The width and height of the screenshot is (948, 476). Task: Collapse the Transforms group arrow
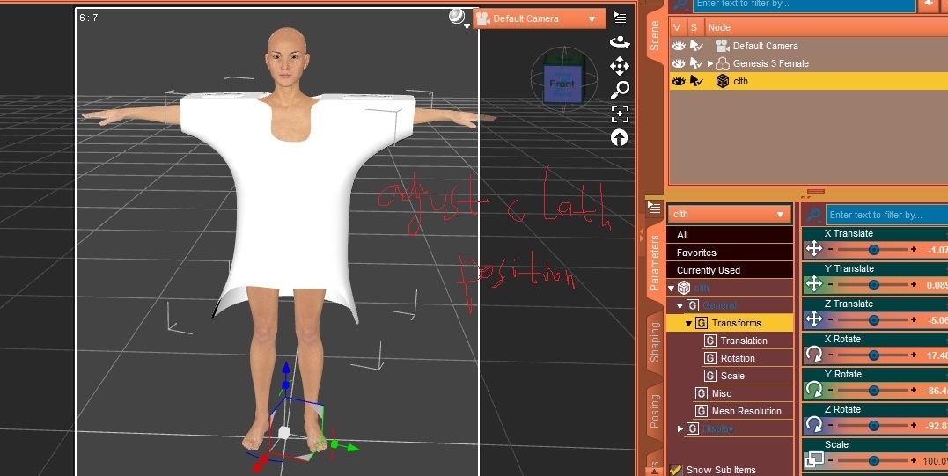[x=688, y=323]
